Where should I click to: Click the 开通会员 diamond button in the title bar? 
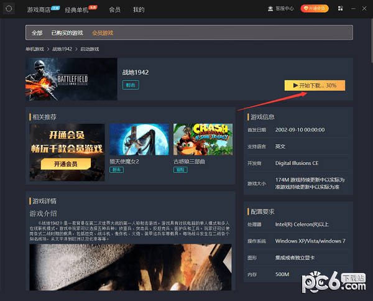pyautogui.click(x=315, y=9)
